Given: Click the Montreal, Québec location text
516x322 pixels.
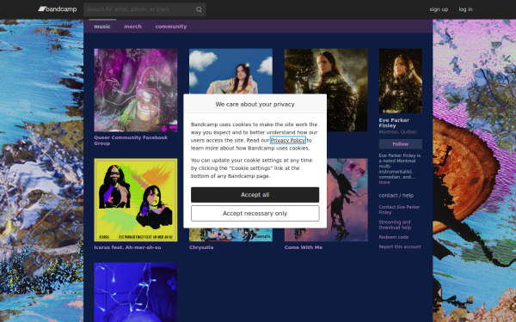Looking at the screenshot, I should tap(398, 132).
